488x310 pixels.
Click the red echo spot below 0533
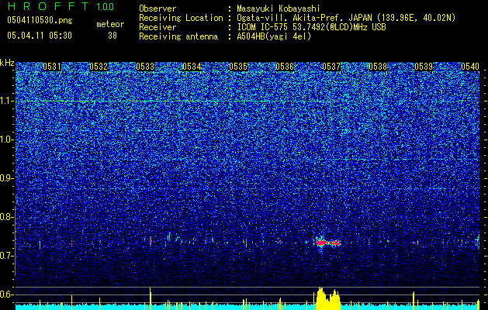(151, 241)
